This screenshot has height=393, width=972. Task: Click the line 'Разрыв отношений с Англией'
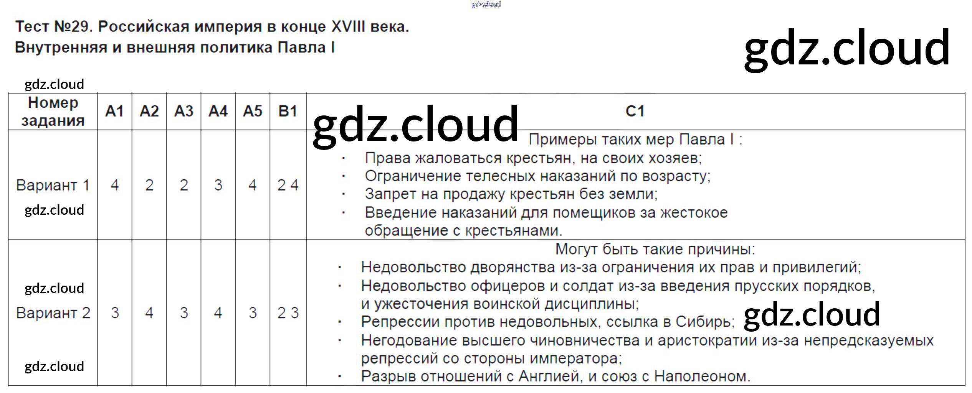click(x=555, y=377)
